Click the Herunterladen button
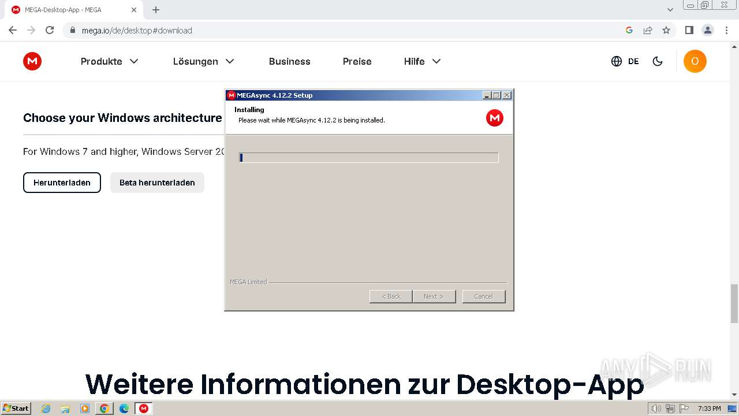 click(62, 183)
